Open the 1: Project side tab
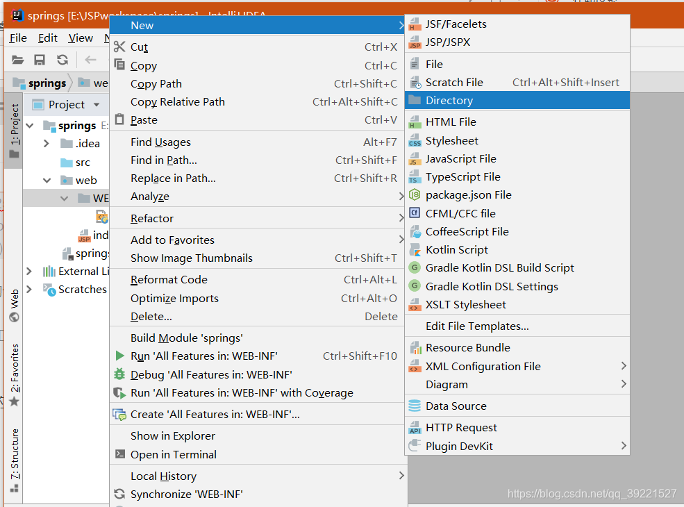684x507 pixels. (15, 131)
